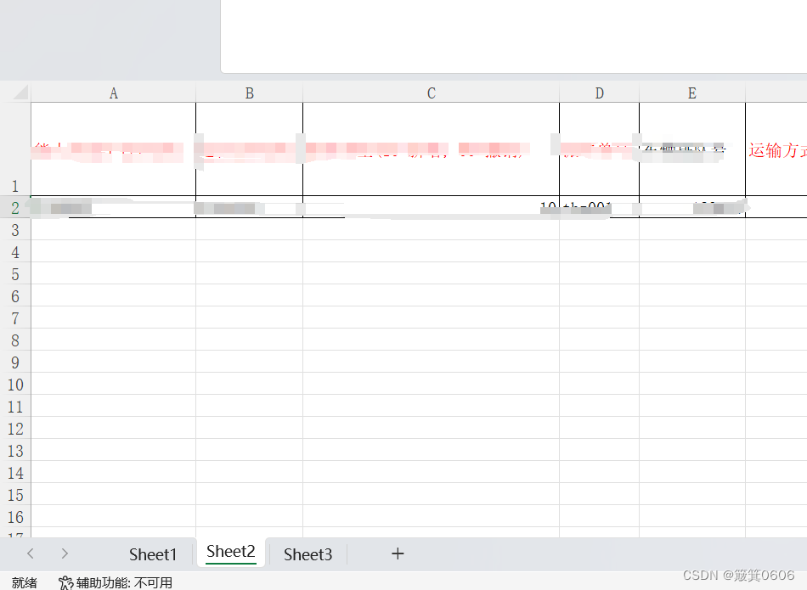This screenshot has height=590, width=807.
Task: Select column E header
Action: pos(692,93)
